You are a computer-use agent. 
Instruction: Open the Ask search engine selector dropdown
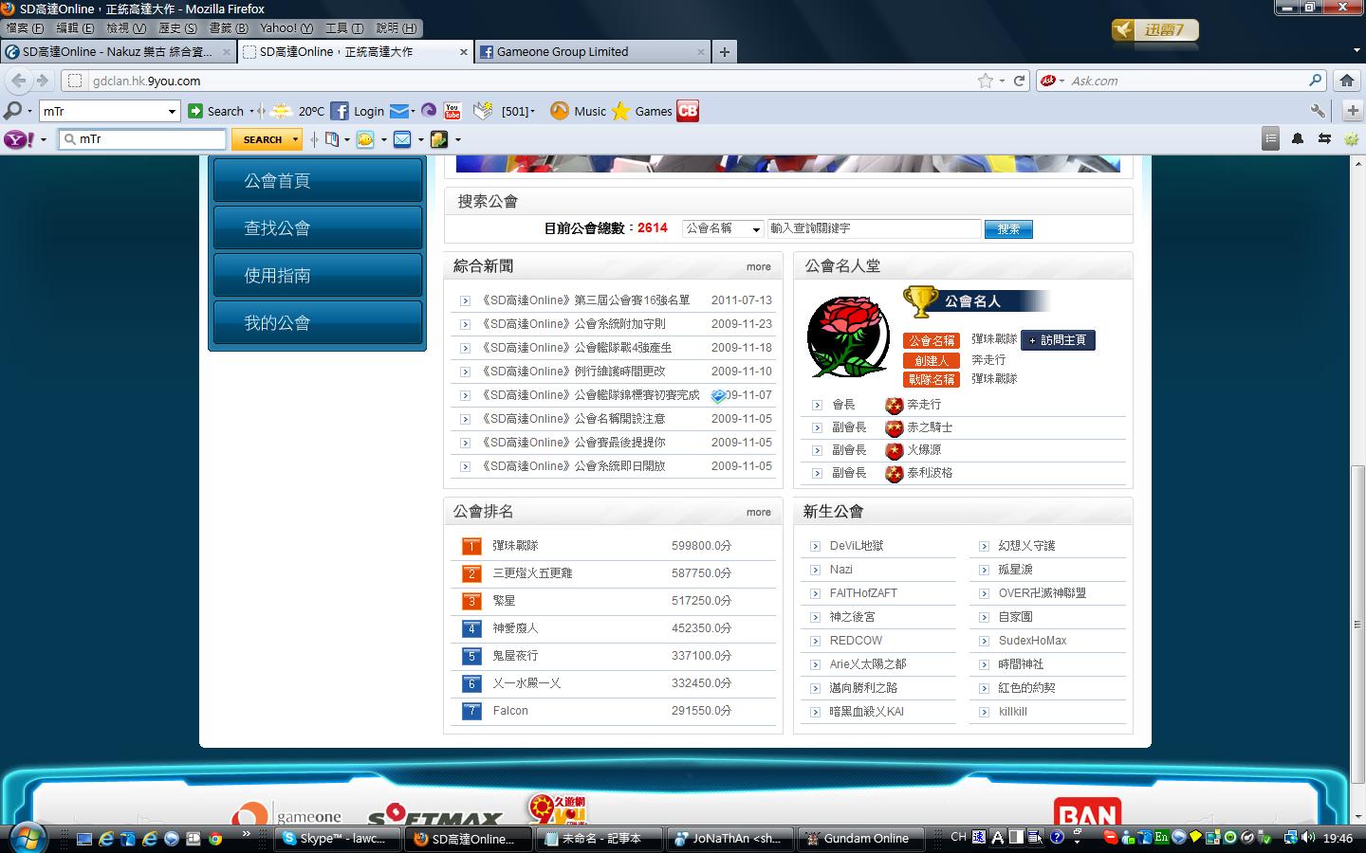pyautogui.click(x=1061, y=81)
